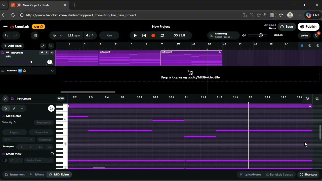Open the virtual piano keyboard icon
This screenshot has width=322, height=181.
pos(35,35)
